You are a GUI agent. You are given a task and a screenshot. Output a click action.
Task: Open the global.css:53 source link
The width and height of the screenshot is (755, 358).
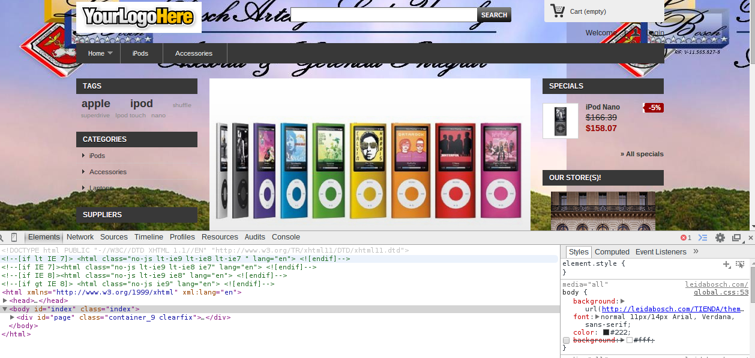coord(721,293)
